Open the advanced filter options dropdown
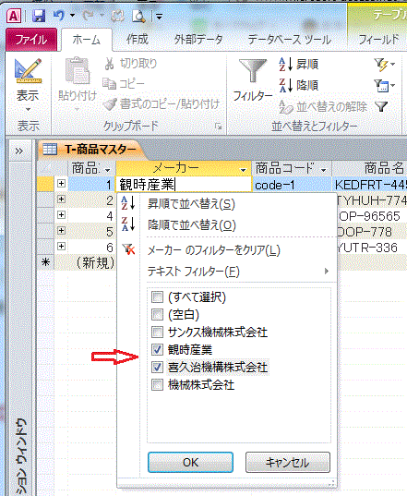The width and height of the screenshot is (407, 496). (x=384, y=85)
